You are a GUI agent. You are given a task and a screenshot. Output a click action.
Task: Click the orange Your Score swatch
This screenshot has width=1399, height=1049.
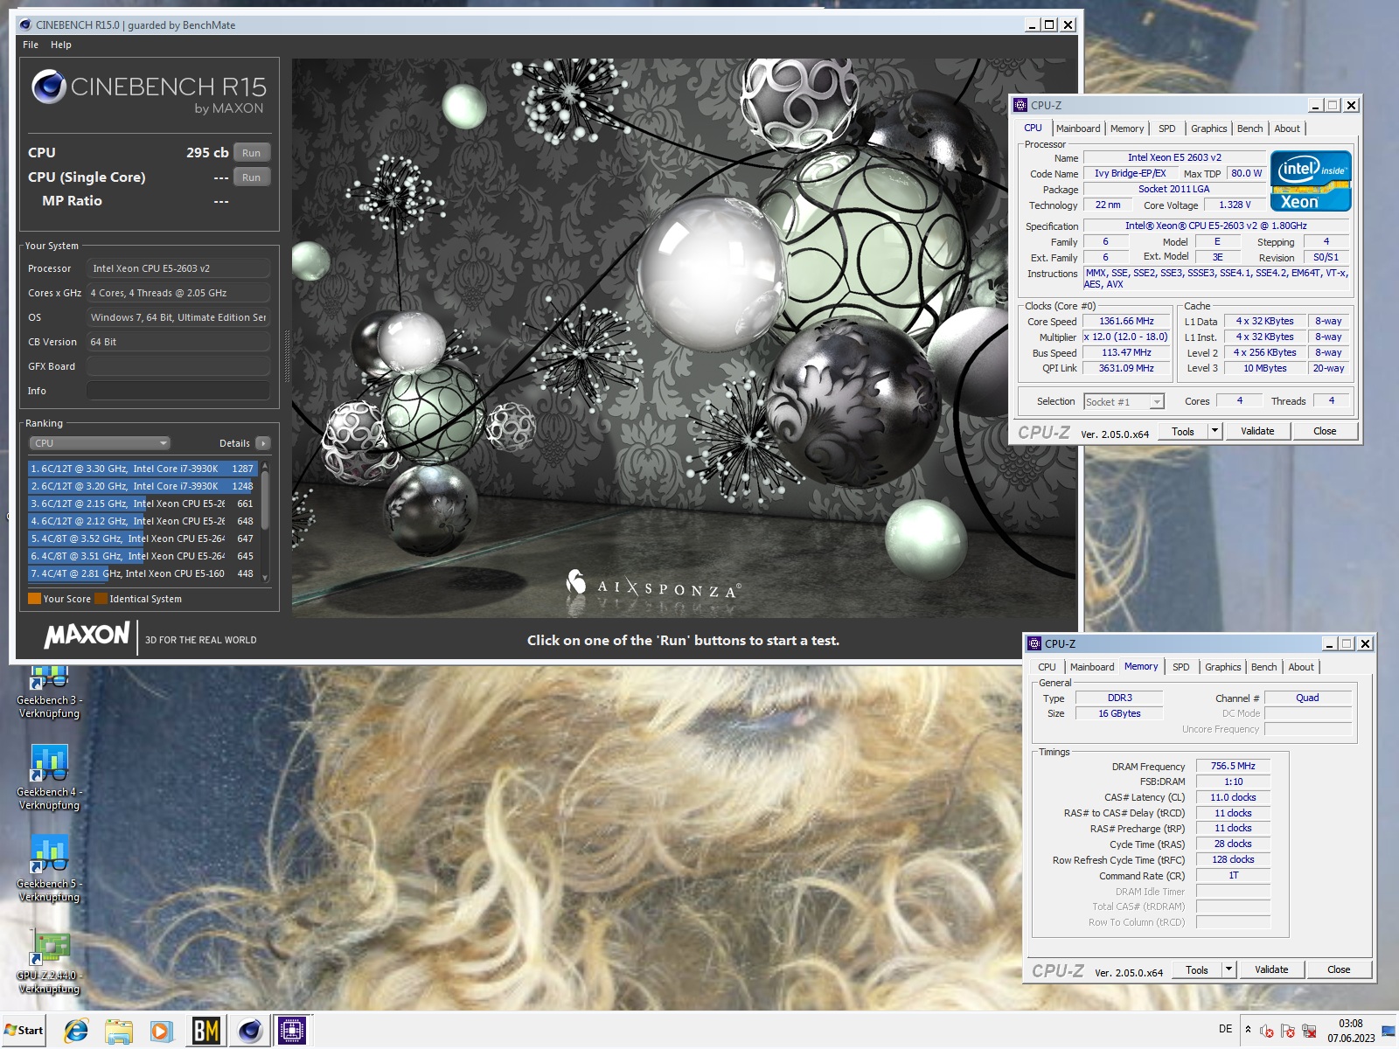tap(35, 599)
